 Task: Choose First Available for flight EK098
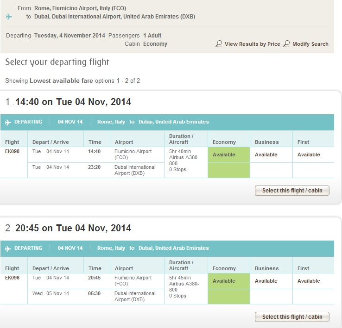[309, 155]
